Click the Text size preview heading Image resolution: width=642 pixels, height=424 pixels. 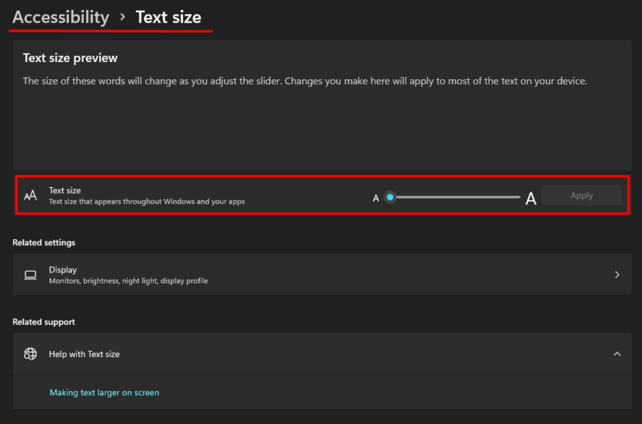tap(70, 58)
